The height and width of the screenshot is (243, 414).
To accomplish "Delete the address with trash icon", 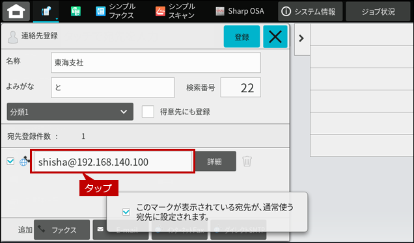I will pyautogui.click(x=247, y=161).
